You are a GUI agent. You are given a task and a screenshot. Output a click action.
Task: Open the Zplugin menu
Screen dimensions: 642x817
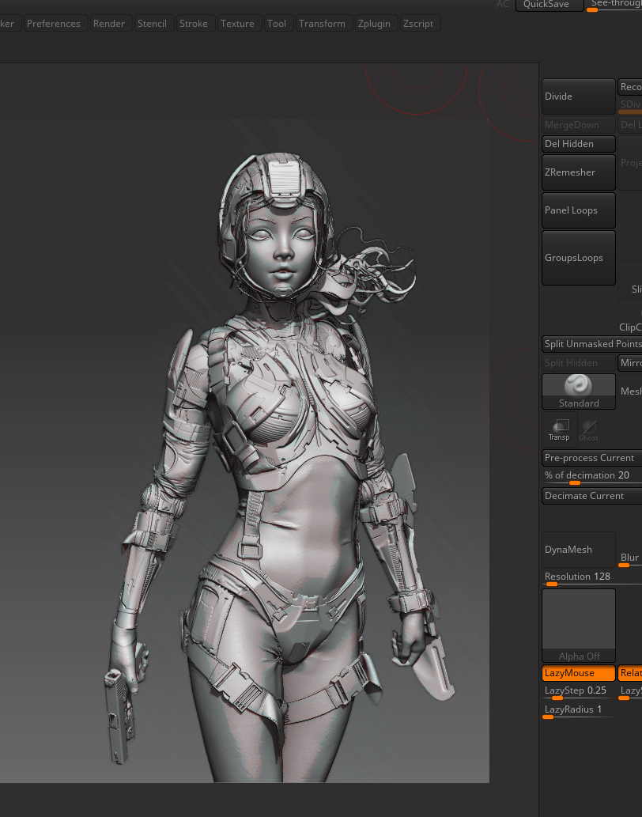(x=373, y=24)
